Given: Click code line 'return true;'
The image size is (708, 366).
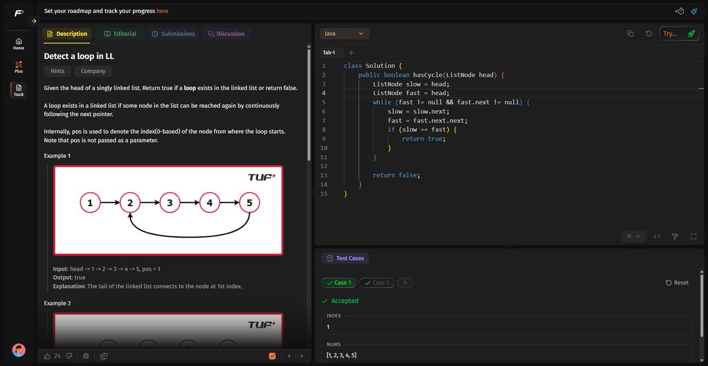Looking at the screenshot, I should pos(424,139).
